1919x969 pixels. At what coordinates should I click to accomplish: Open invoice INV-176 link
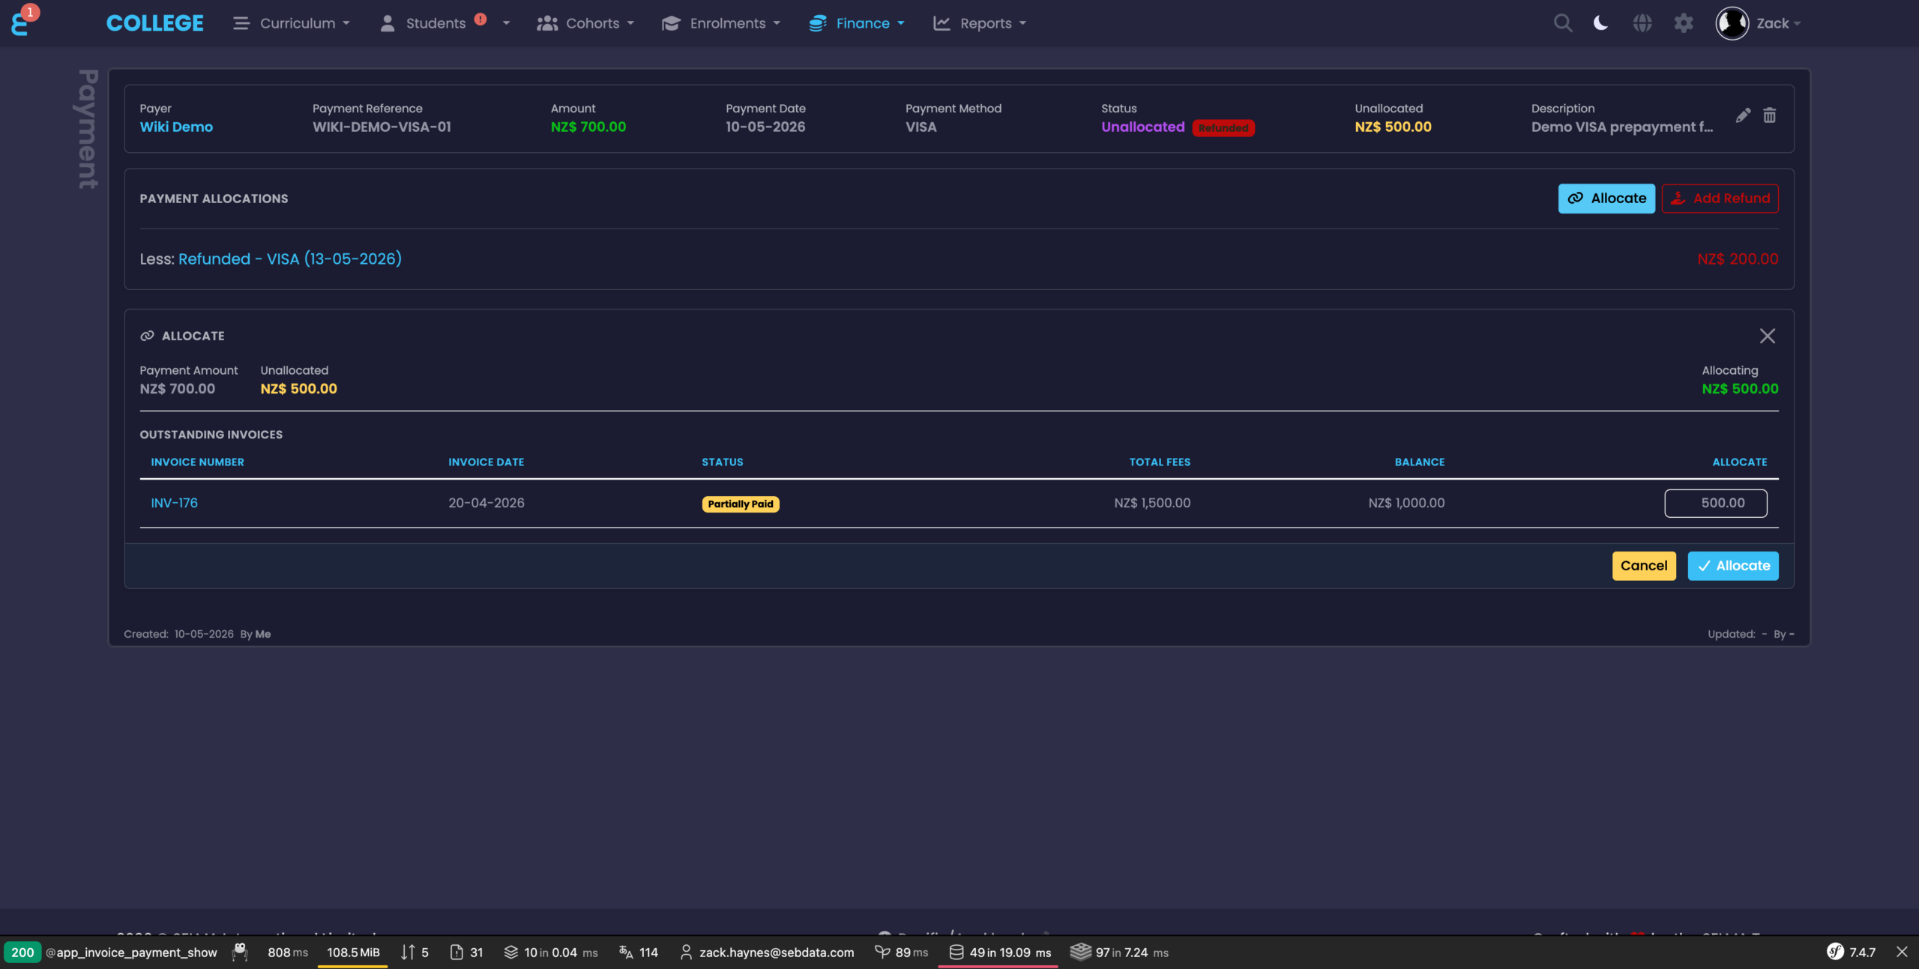point(175,503)
